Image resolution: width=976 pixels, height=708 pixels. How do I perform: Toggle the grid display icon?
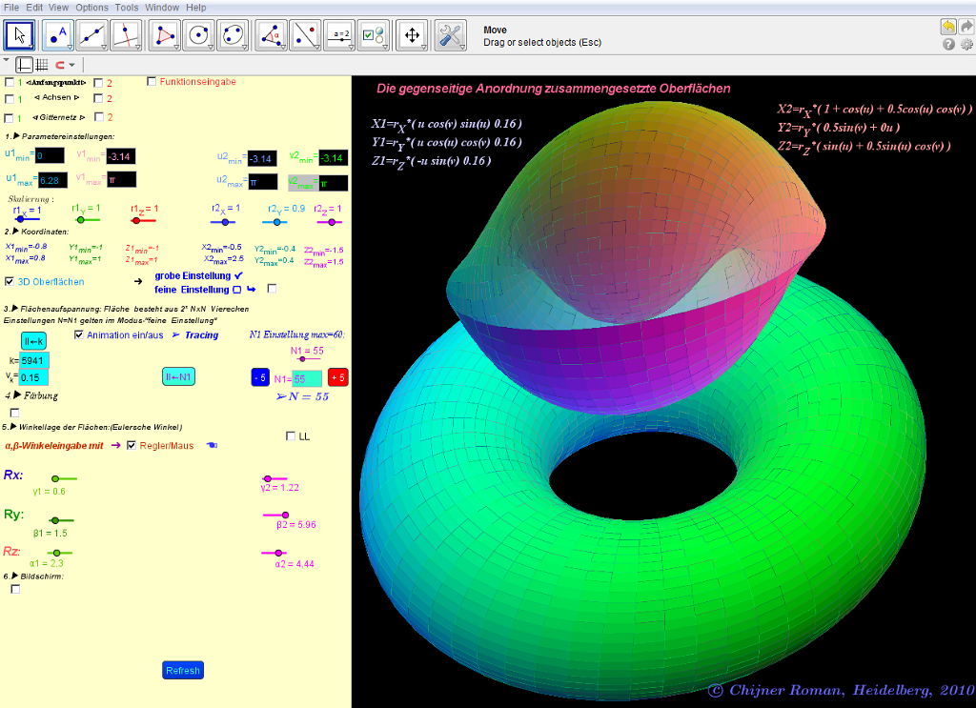click(x=42, y=65)
